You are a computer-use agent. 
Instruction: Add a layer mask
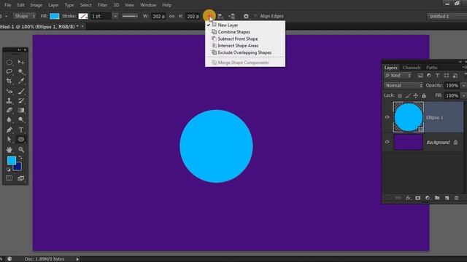point(418,198)
